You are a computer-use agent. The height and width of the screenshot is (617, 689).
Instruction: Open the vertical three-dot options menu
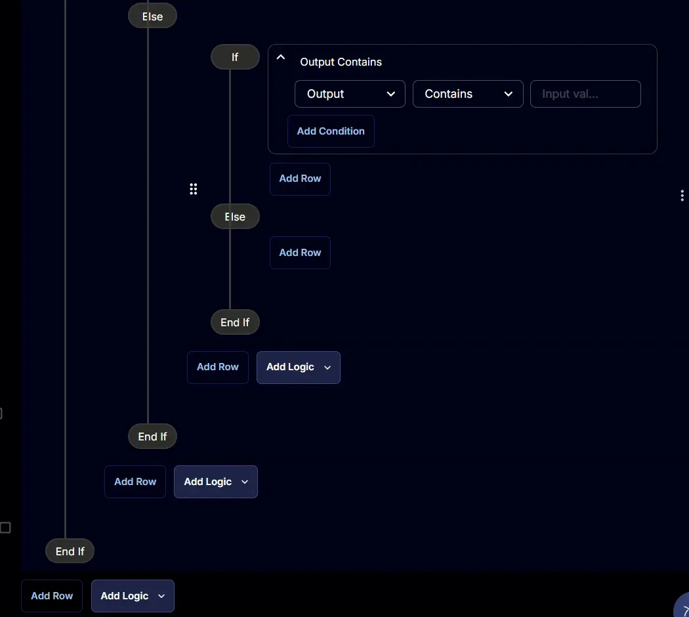pos(682,196)
